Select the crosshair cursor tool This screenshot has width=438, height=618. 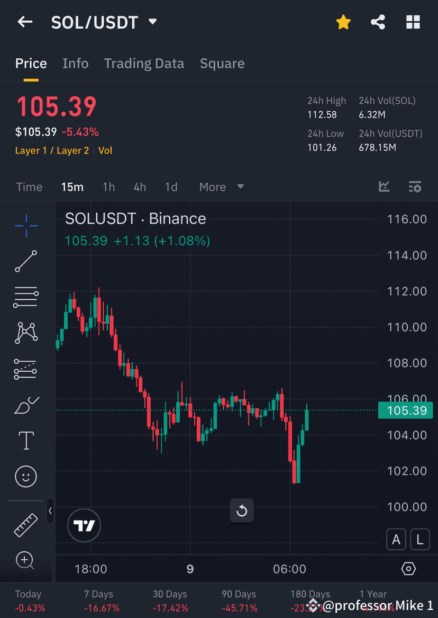tap(25, 226)
